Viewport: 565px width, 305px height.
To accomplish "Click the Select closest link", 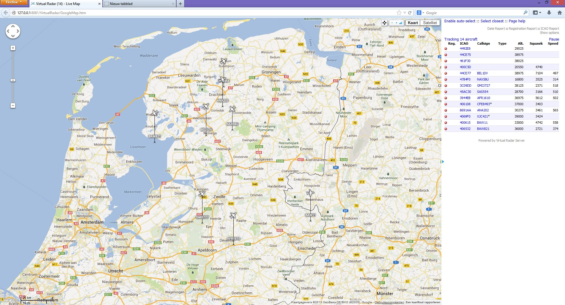I will coord(492,21).
